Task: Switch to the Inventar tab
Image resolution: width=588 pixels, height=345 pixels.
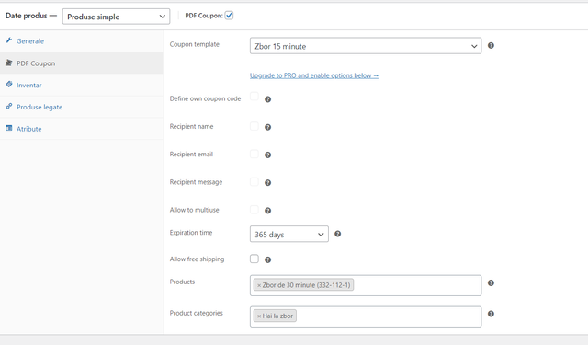Action: pyautogui.click(x=82, y=85)
